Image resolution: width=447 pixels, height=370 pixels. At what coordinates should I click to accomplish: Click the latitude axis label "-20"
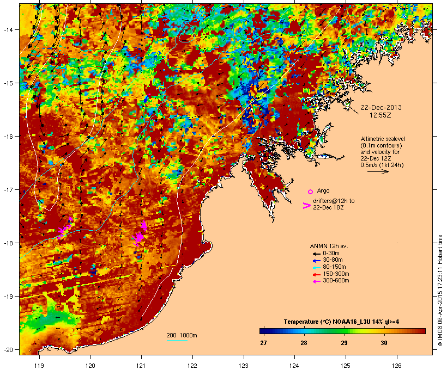[8, 349]
